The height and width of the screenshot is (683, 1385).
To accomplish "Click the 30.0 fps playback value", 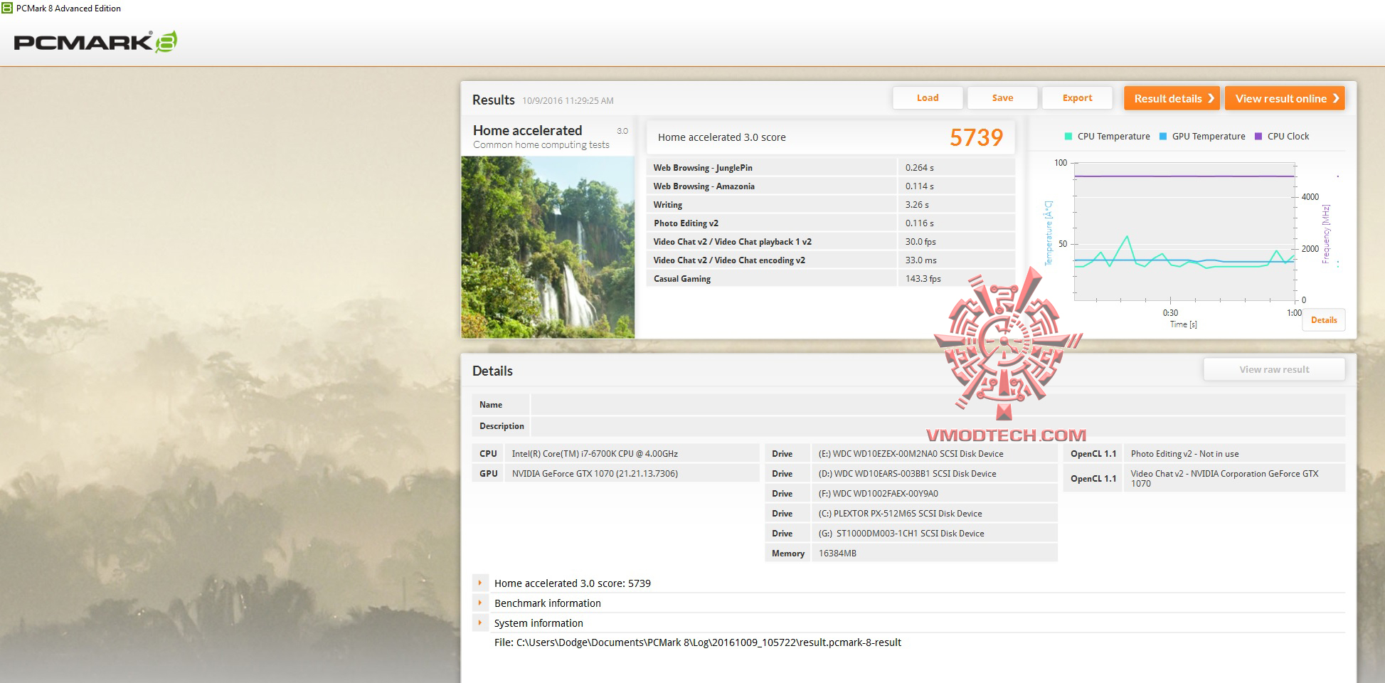I will pyautogui.click(x=920, y=242).
